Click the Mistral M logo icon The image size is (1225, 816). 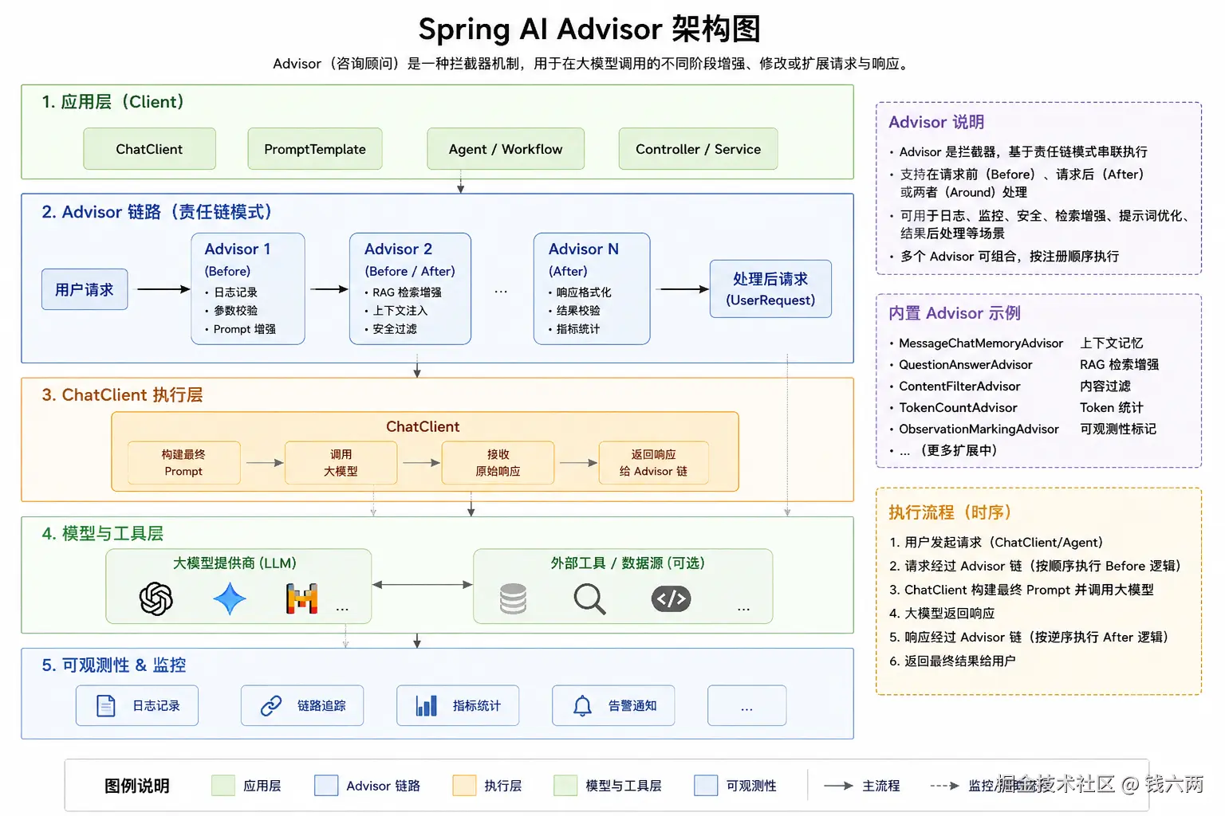pyautogui.click(x=301, y=598)
